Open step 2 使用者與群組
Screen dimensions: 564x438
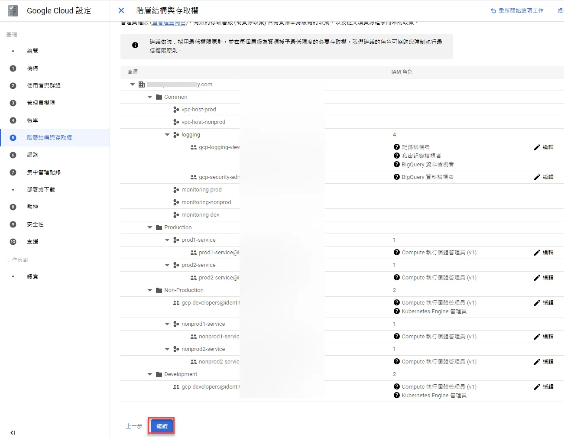click(44, 85)
